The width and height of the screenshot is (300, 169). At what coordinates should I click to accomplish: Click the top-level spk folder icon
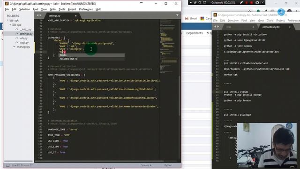11,20
